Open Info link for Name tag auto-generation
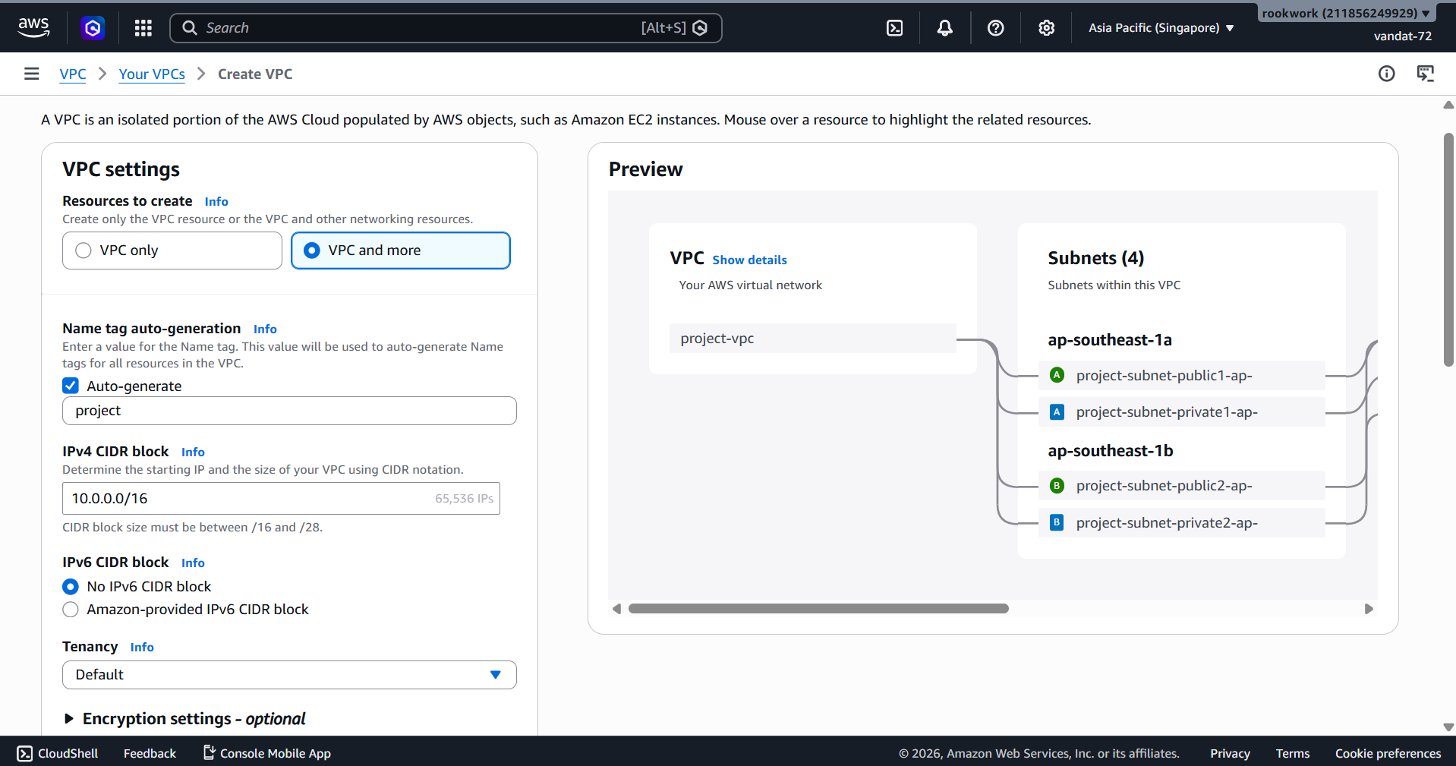The image size is (1456, 766). point(265,329)
